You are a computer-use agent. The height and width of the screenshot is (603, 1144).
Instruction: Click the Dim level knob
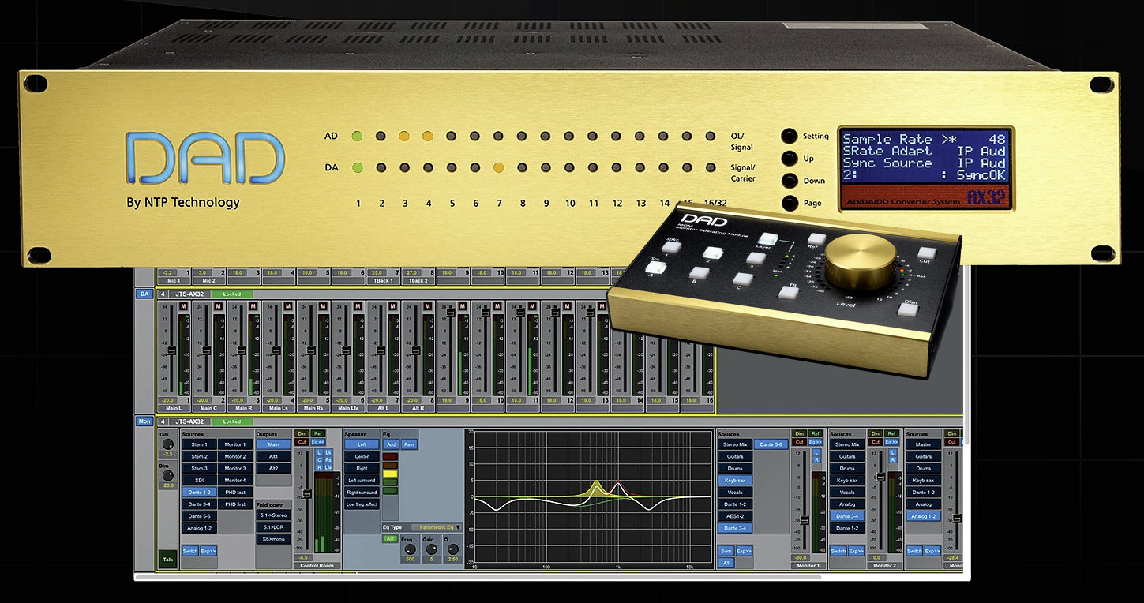[167, 476]
